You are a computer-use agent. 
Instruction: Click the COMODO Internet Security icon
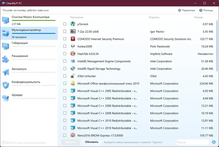coord(73,39)
